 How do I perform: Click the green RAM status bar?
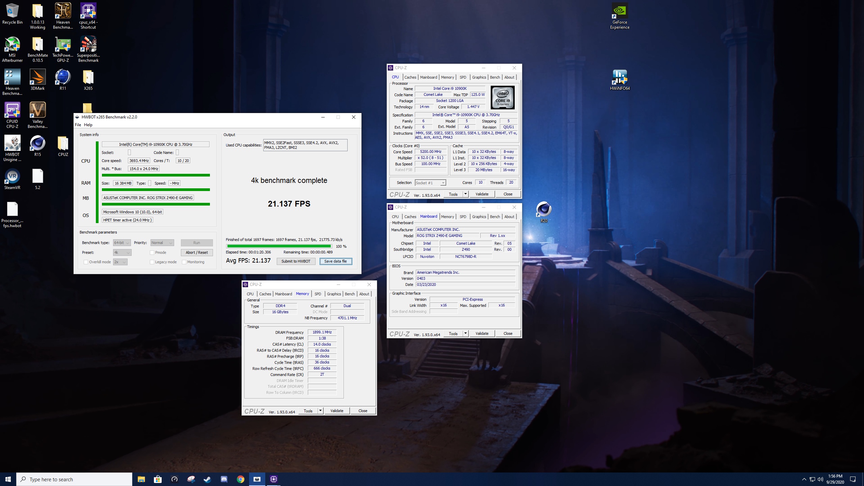click(x=156, y=190)
